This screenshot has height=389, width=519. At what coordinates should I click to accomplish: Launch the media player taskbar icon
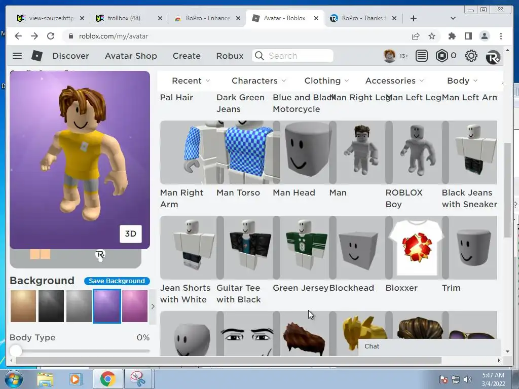(76, 379)
